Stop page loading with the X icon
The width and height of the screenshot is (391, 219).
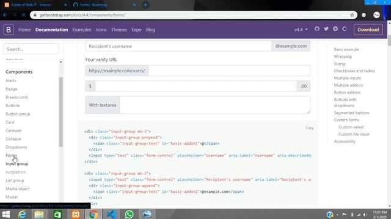(x=23, y=15)
